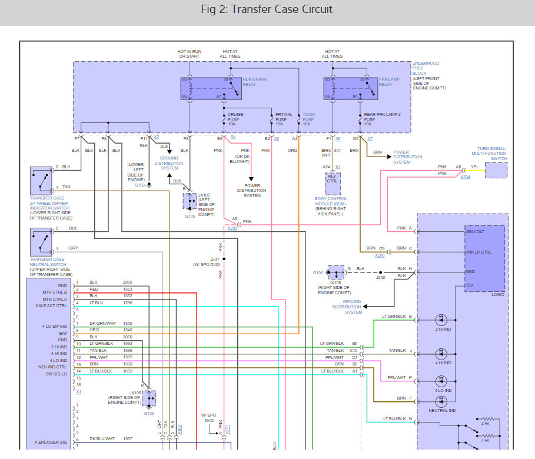Click the RLY CTRL box of BCM

pyautogui.click(x=333, y=183)
